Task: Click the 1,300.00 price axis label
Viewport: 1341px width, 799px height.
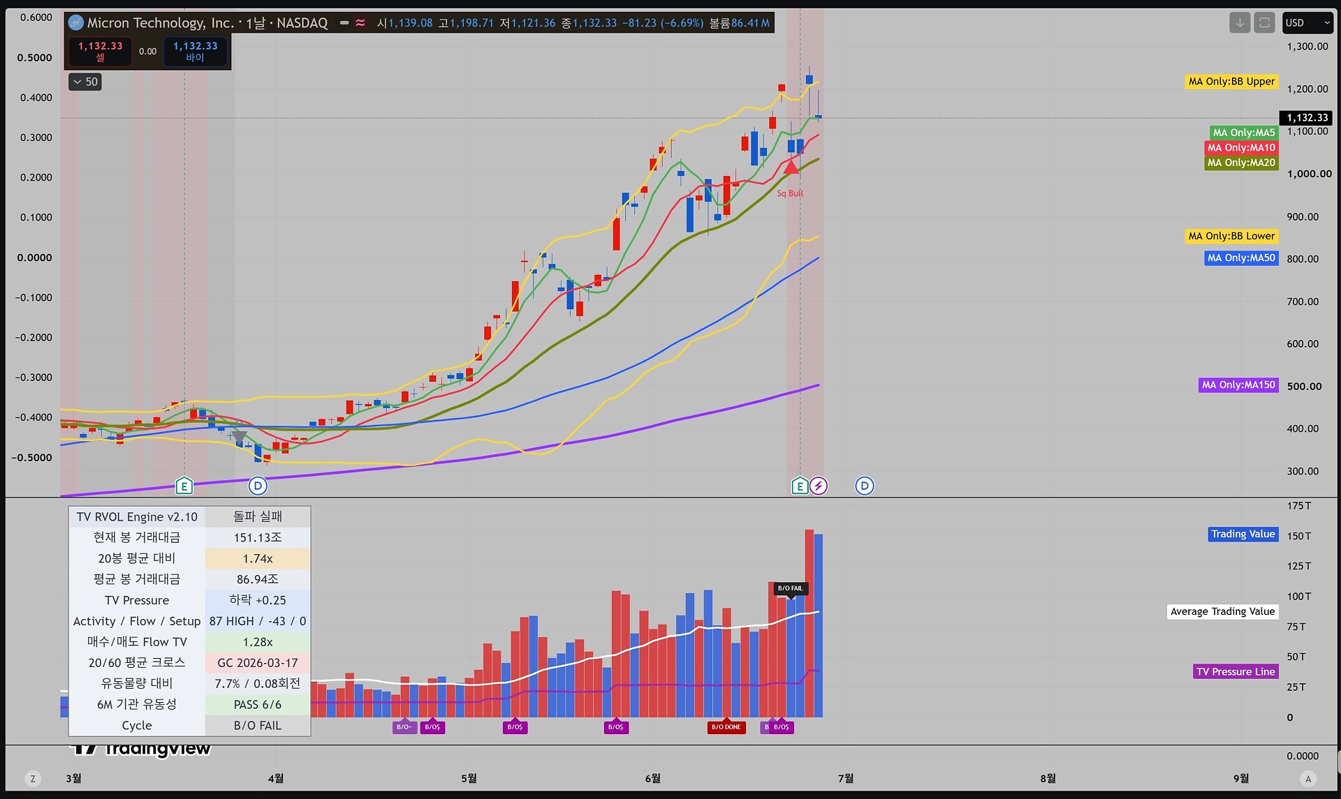Action: tap(1307, 47)
